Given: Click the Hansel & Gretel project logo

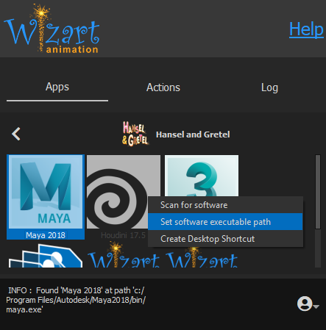Looking at the screenshot, I should tap(135, 134).
